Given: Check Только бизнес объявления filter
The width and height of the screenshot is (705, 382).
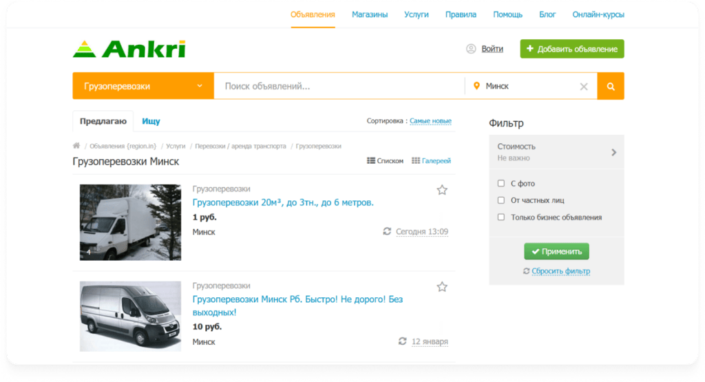Looking at the screenshot, I should 501,217.
